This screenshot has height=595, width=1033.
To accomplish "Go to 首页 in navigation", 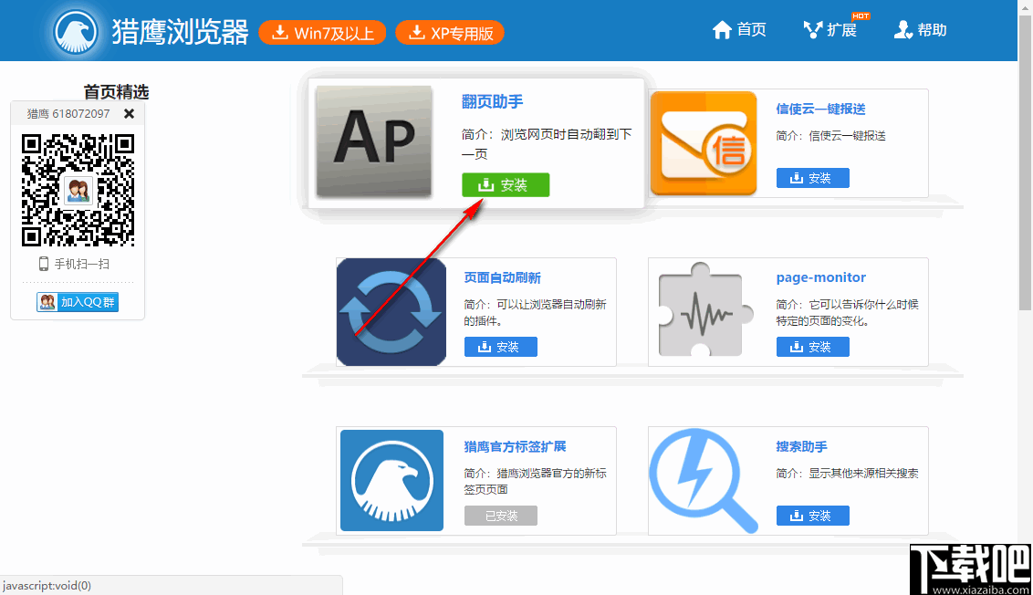I will click(x=739, y=29).
